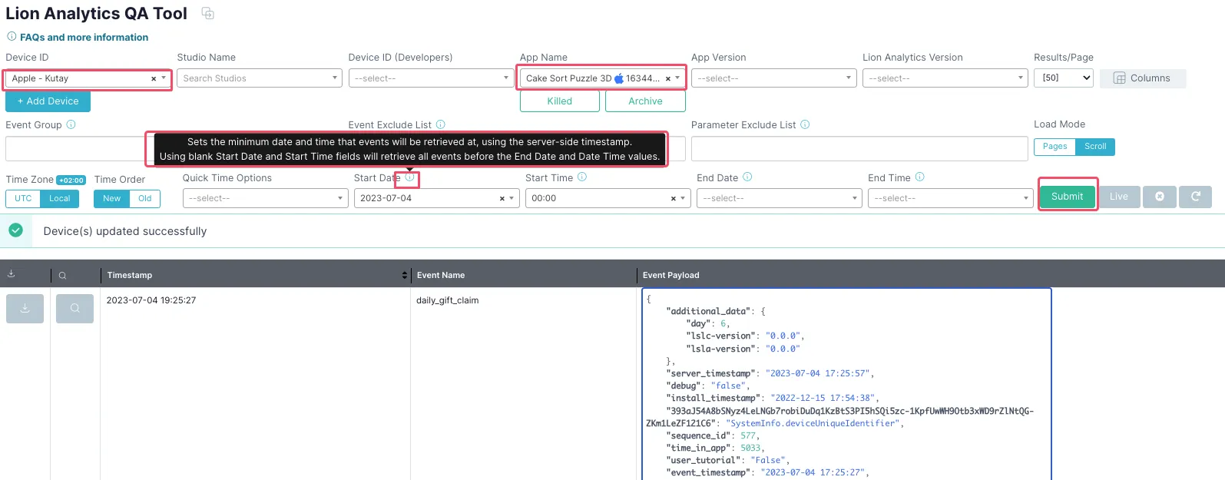Click install_timestamp value in payload

[823, 398]
